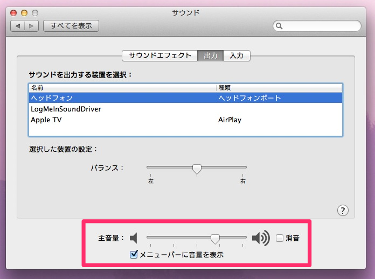Click the AirPlay type cell

click(x=230, y=120)
